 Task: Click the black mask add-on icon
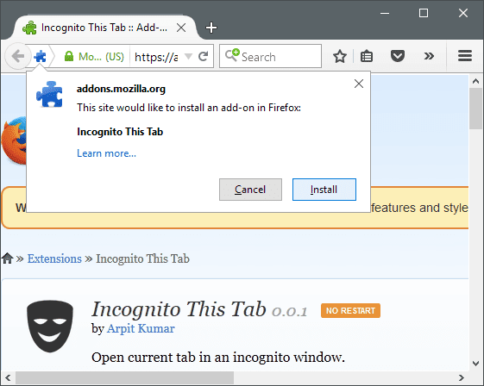(x=50, y=327)
